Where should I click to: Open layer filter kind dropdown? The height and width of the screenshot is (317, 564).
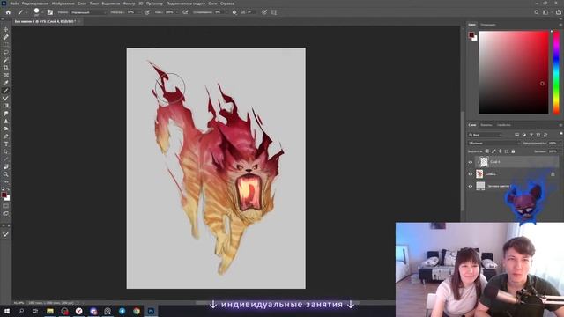coord(486,135)
